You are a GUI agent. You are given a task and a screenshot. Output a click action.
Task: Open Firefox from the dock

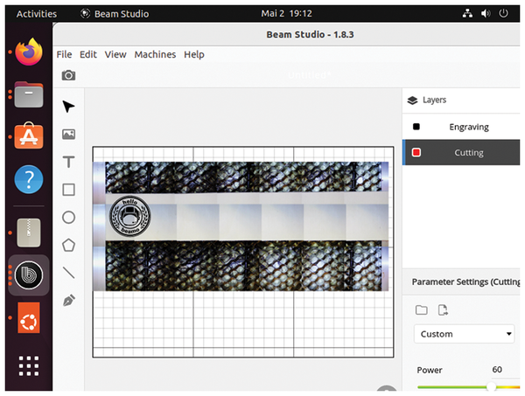29,52
